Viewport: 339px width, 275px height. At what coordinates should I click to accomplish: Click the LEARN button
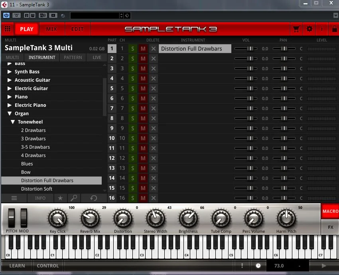tap(17, 266)
